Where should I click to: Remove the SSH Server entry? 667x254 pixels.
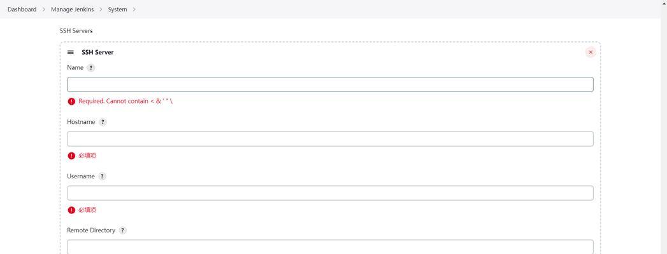pyautogui.click(x=591, y=52)
